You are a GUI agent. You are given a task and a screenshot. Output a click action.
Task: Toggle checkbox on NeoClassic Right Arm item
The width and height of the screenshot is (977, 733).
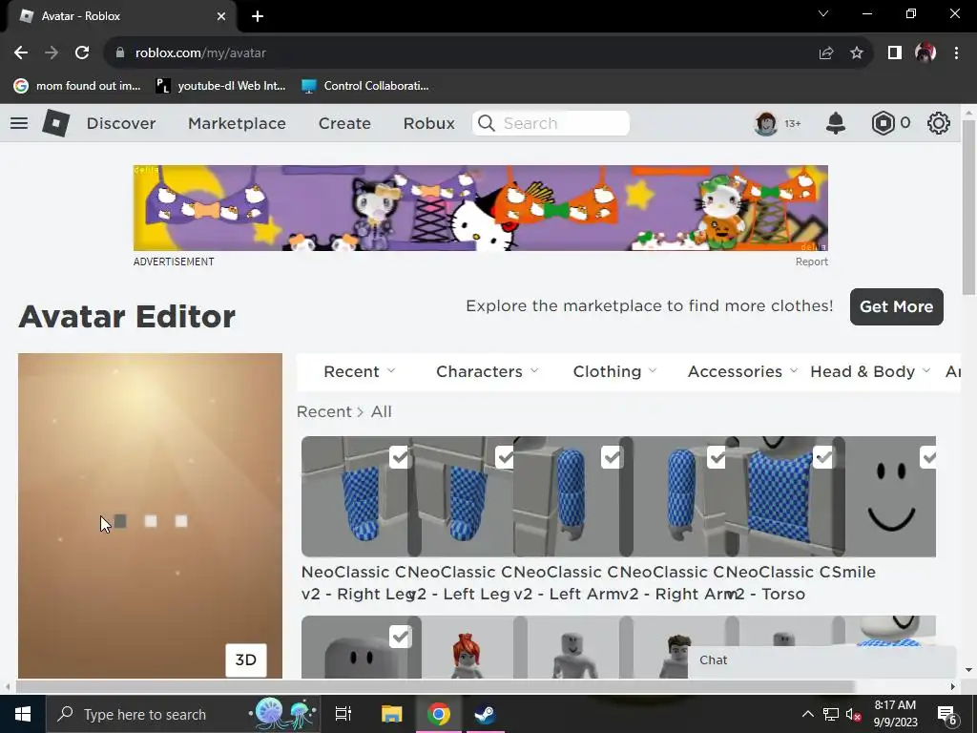coord(717,457)
